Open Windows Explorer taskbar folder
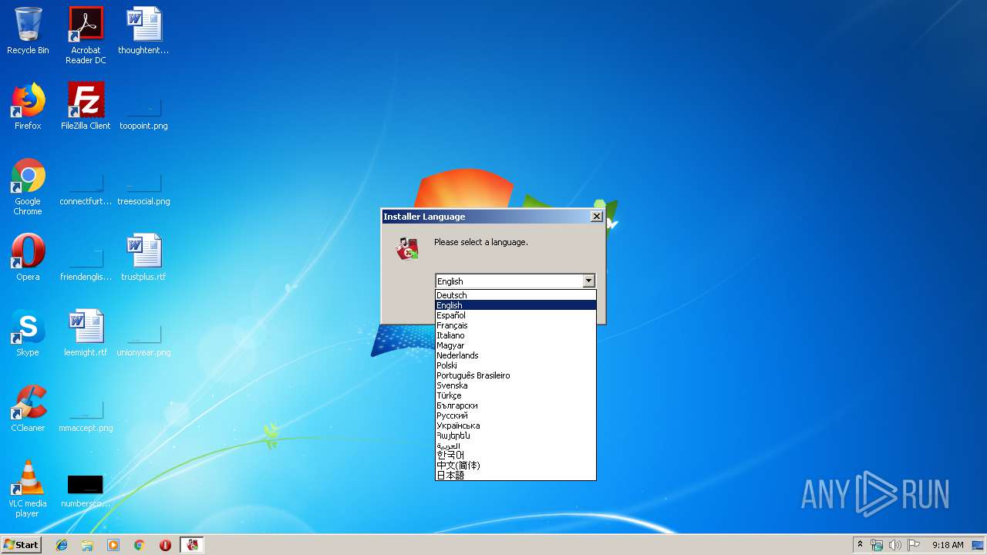Image resolution: width=987 pixels, height=555 pixels. (x=87, y=545)
